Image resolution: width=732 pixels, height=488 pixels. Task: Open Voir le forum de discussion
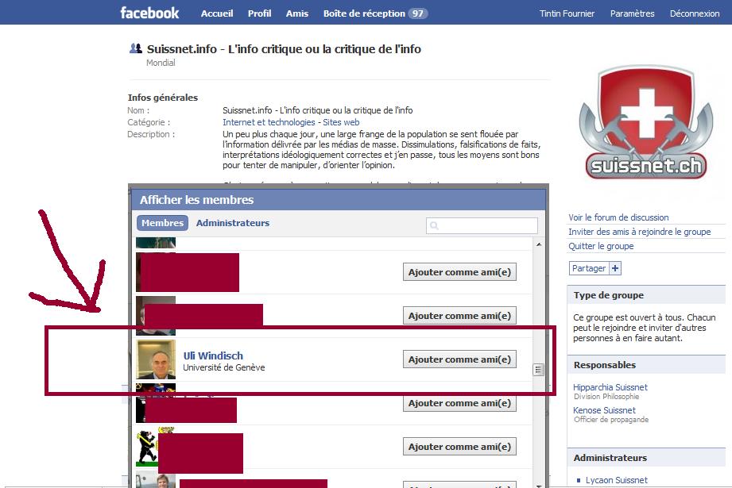(x=618, y=217)
